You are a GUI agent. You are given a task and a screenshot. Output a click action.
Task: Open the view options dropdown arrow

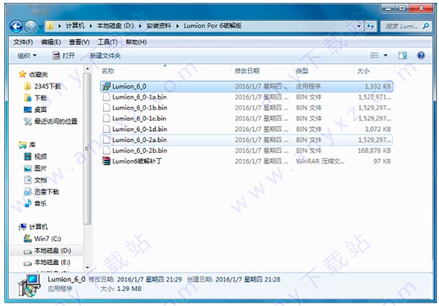pos(386,56)
